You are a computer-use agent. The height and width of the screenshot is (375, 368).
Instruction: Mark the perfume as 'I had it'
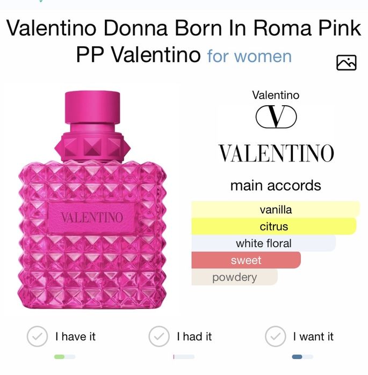(x=158, y=337)
